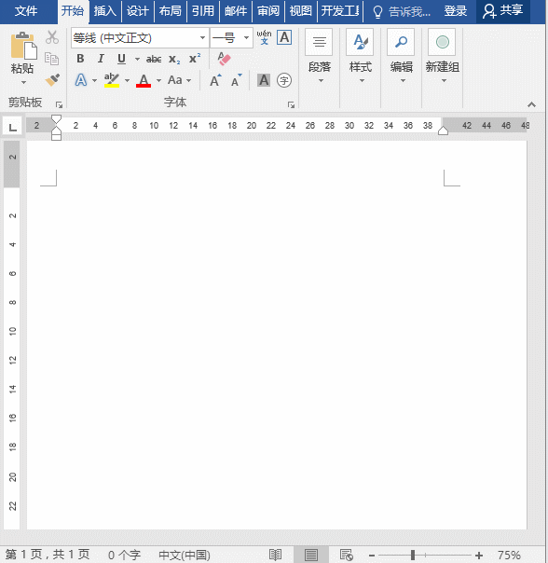
Task: Click the Paste clipboard icon
Action: [x=23, y=46]
